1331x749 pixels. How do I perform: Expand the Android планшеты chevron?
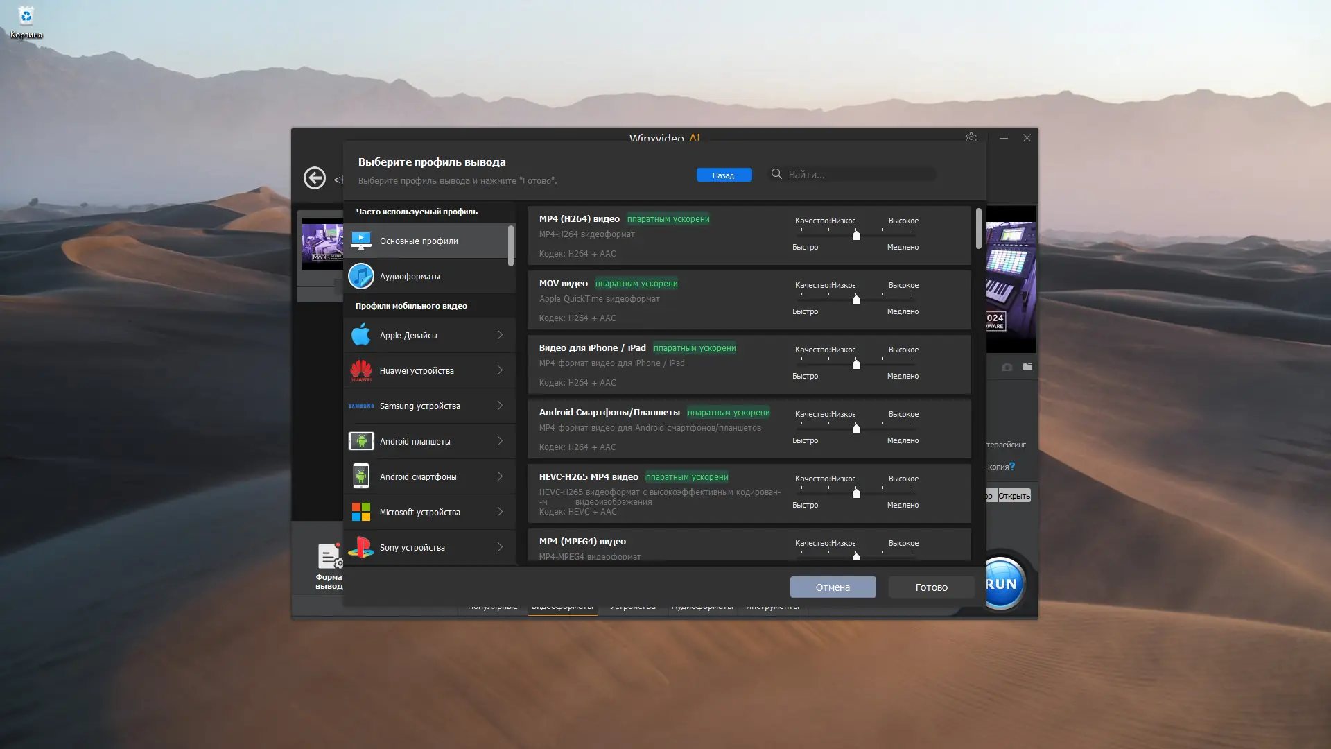pos(500,441)
